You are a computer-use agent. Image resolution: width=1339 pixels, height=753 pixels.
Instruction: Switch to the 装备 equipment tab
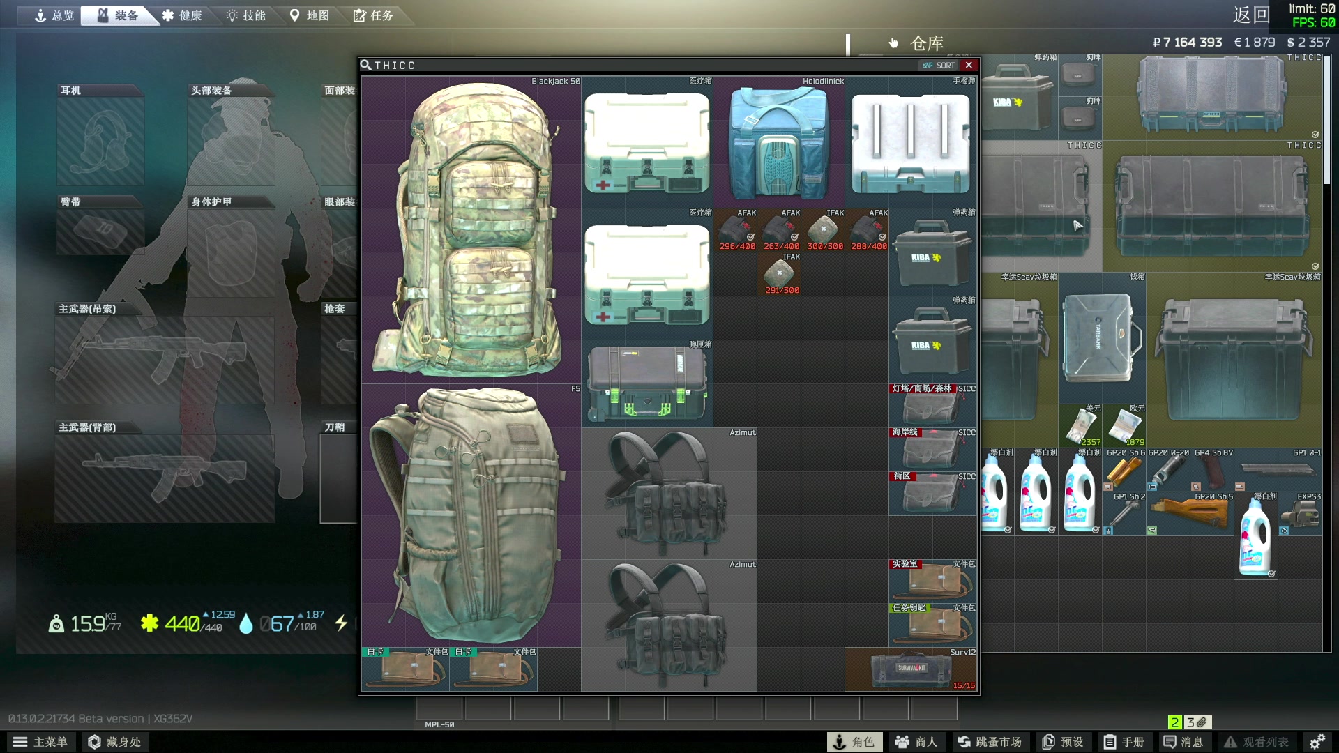(119, 15)
